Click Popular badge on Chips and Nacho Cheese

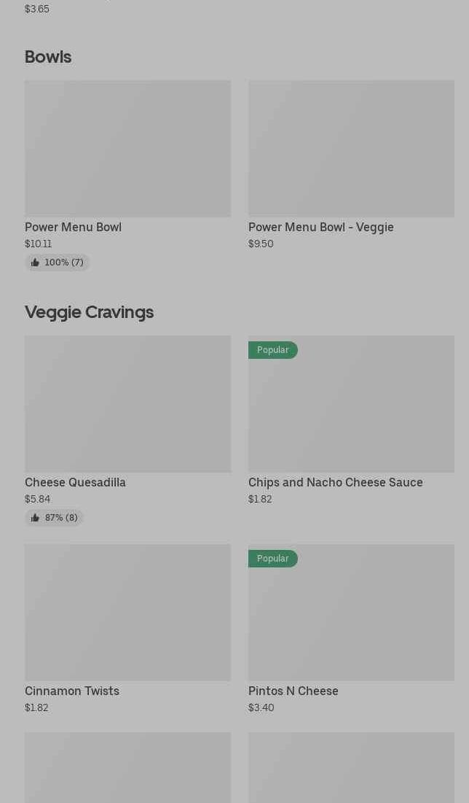tap(272, 350)
